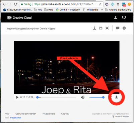
Task: Open the Hue bookmark folder
Action: point(49,10)
